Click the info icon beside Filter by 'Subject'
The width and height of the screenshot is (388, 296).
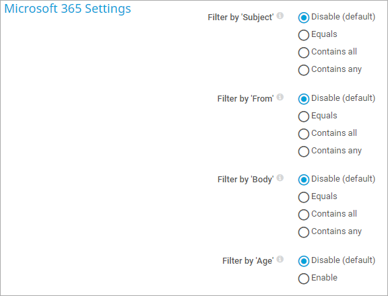pos(280,16)
